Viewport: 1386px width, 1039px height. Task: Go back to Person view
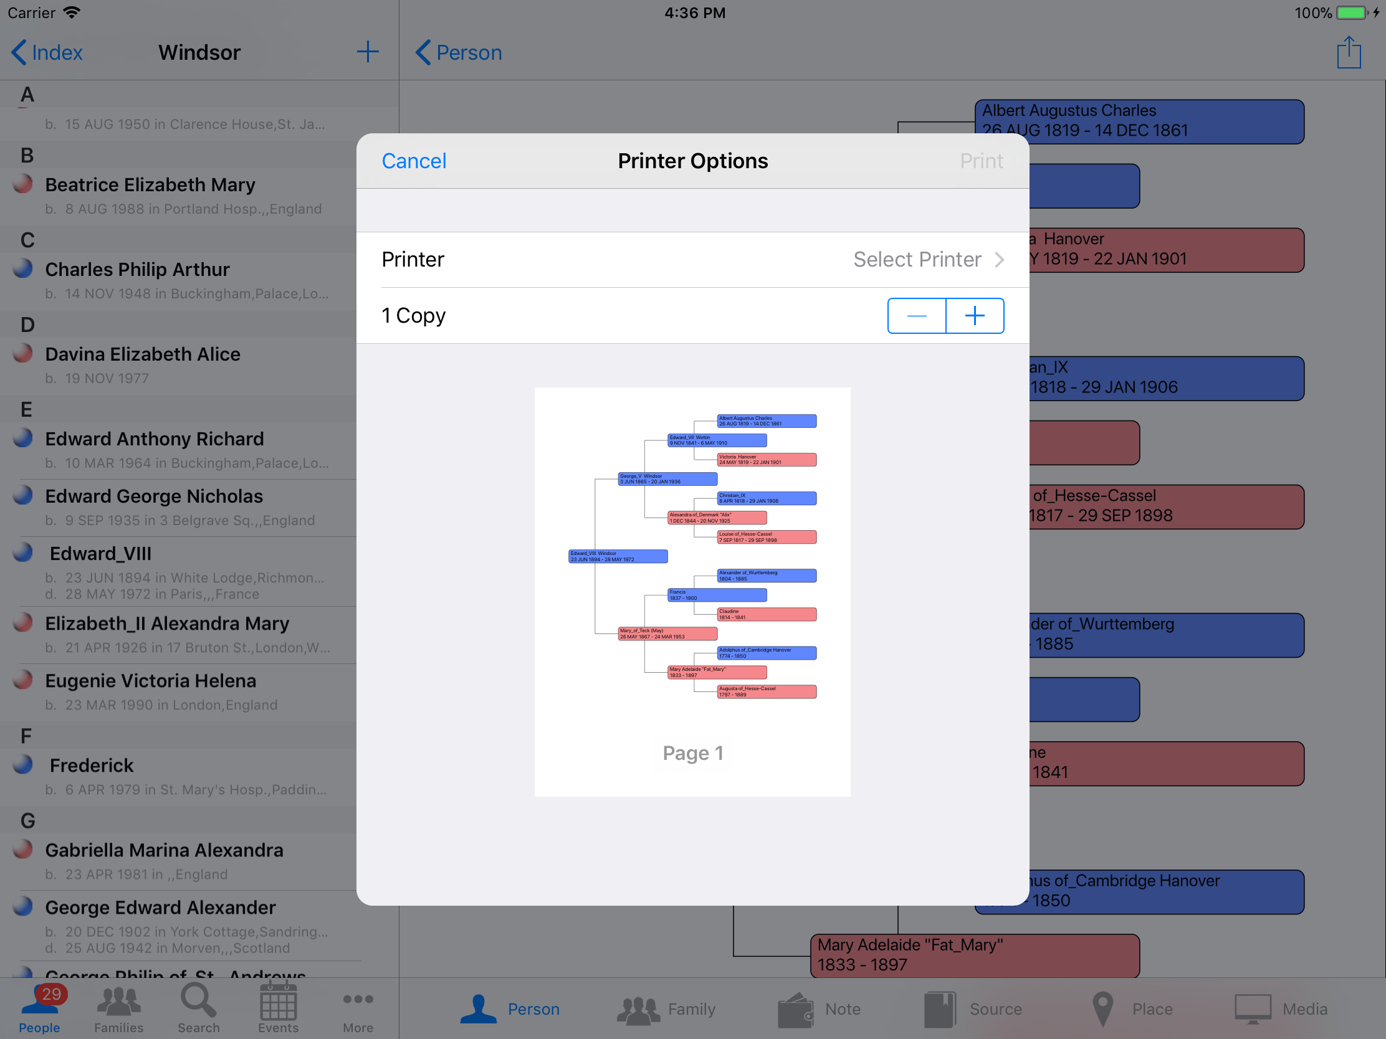pyautogui.click(x=459, y=52)
